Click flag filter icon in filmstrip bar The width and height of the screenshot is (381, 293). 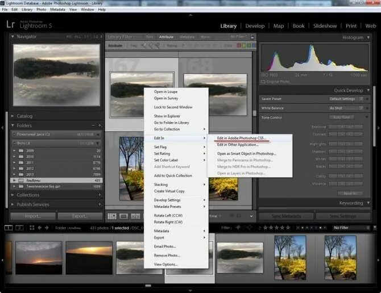(x=238, y=228)
